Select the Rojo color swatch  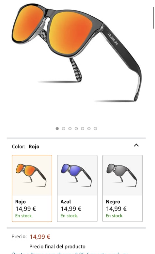(32, 188)
